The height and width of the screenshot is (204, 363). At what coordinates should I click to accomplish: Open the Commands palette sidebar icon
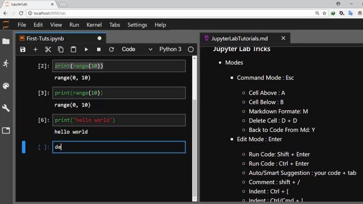(x=6, y=86)
